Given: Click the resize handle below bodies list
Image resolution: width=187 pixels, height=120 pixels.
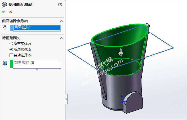Looking at the screenshot, I should pos(37,70).
